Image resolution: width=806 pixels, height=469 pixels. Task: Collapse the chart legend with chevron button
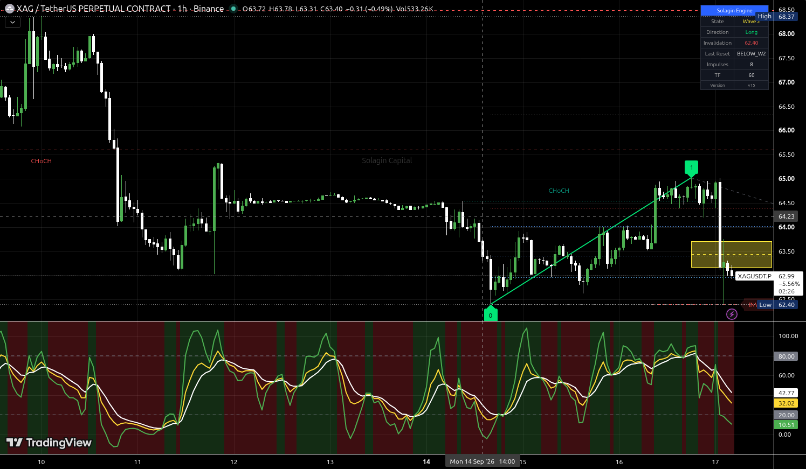click(13, 22)
